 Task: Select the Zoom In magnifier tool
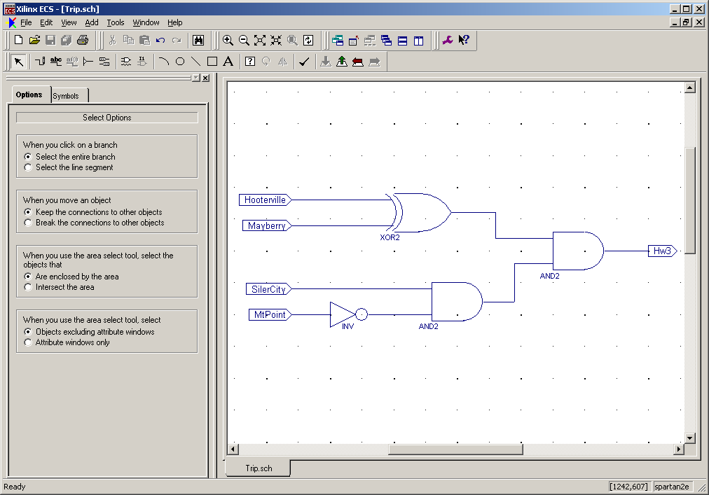pos(228,41)
